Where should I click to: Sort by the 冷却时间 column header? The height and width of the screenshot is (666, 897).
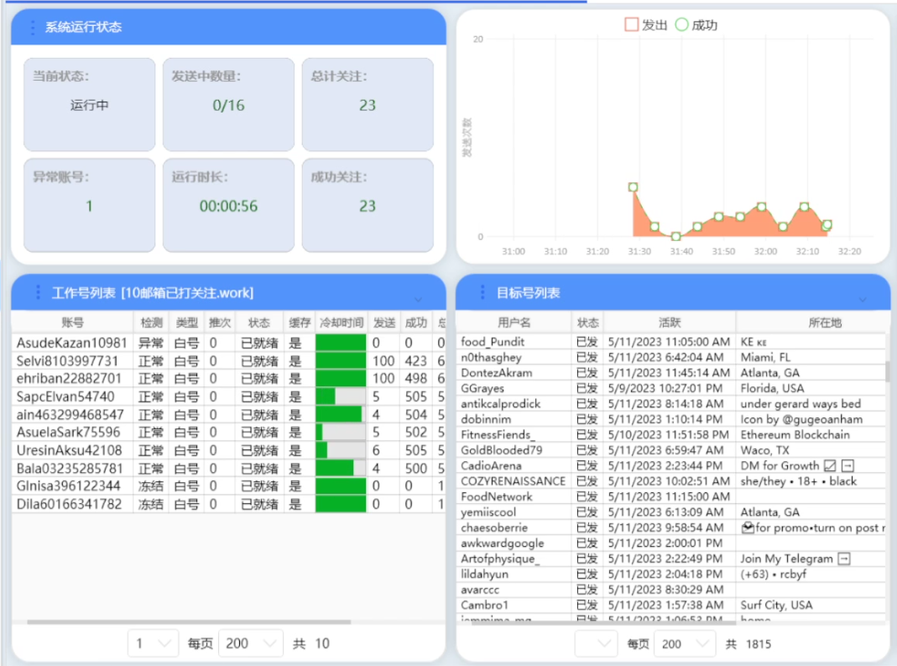pos(342,323)
